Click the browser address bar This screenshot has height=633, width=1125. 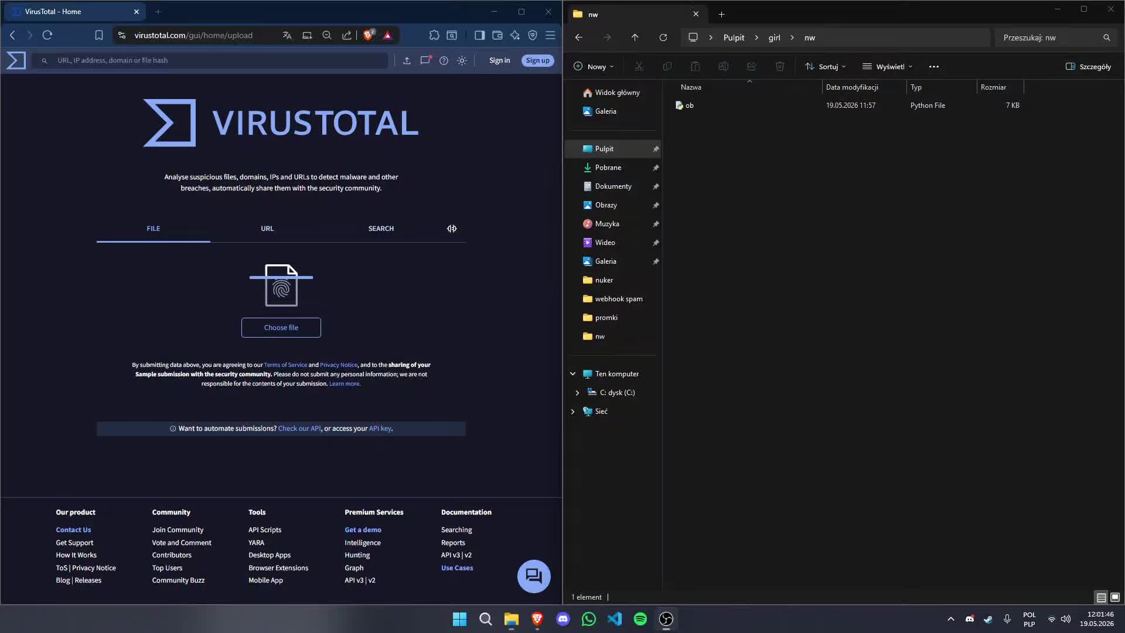193,35
